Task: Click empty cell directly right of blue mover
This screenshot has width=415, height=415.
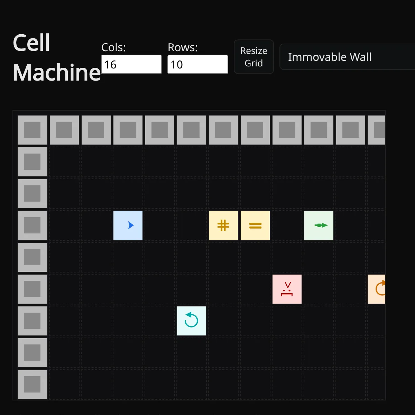Action: [x=160, y=225]
